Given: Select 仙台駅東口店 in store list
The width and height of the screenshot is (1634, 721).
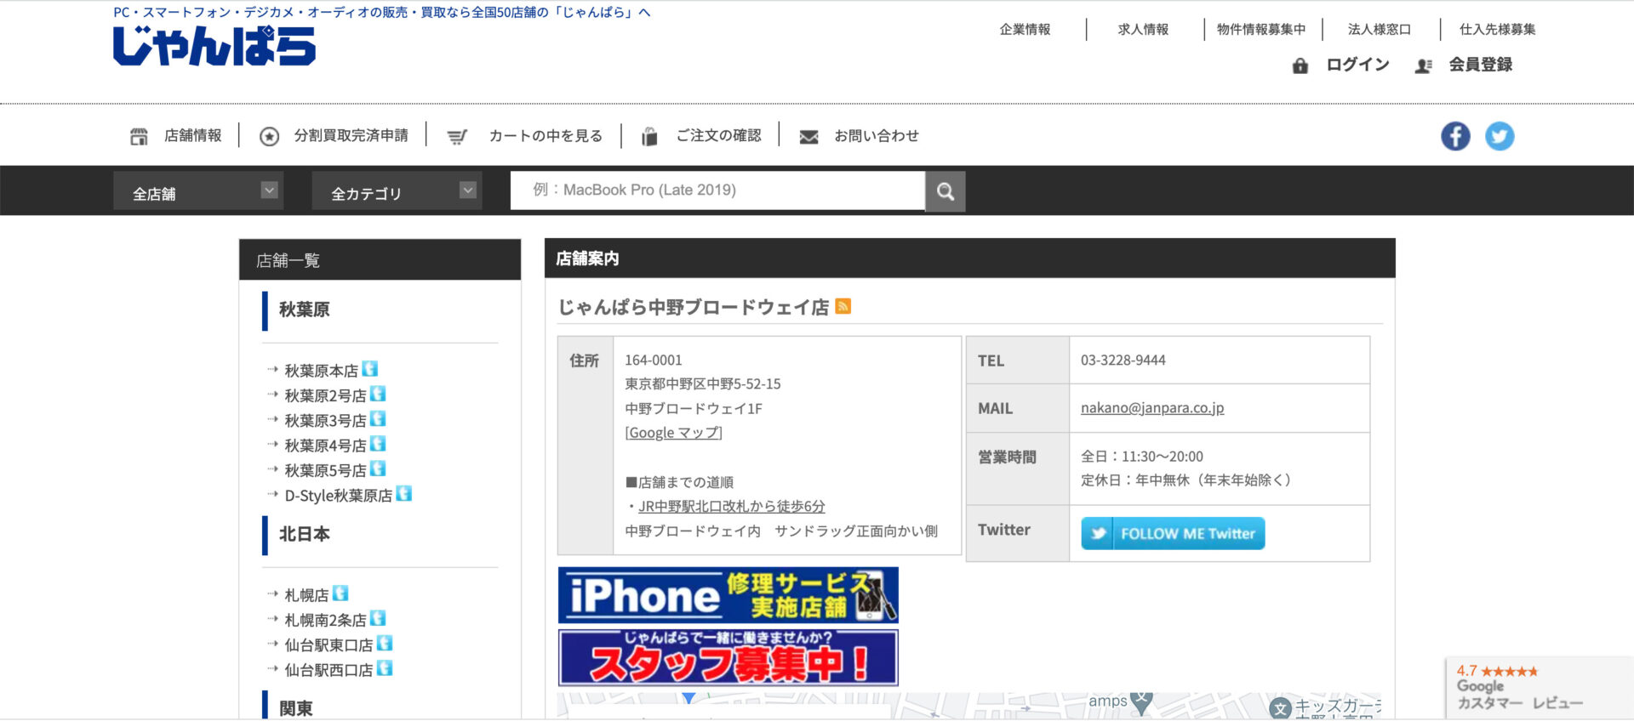Looking at the screenshot, I should 329,644.
